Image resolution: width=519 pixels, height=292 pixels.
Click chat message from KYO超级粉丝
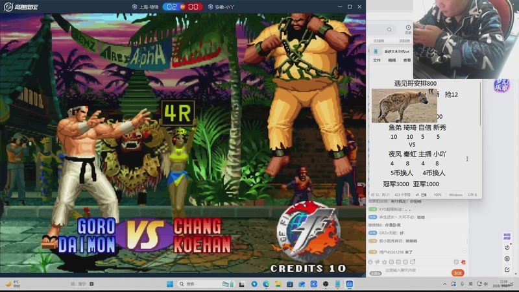[389, 209]
